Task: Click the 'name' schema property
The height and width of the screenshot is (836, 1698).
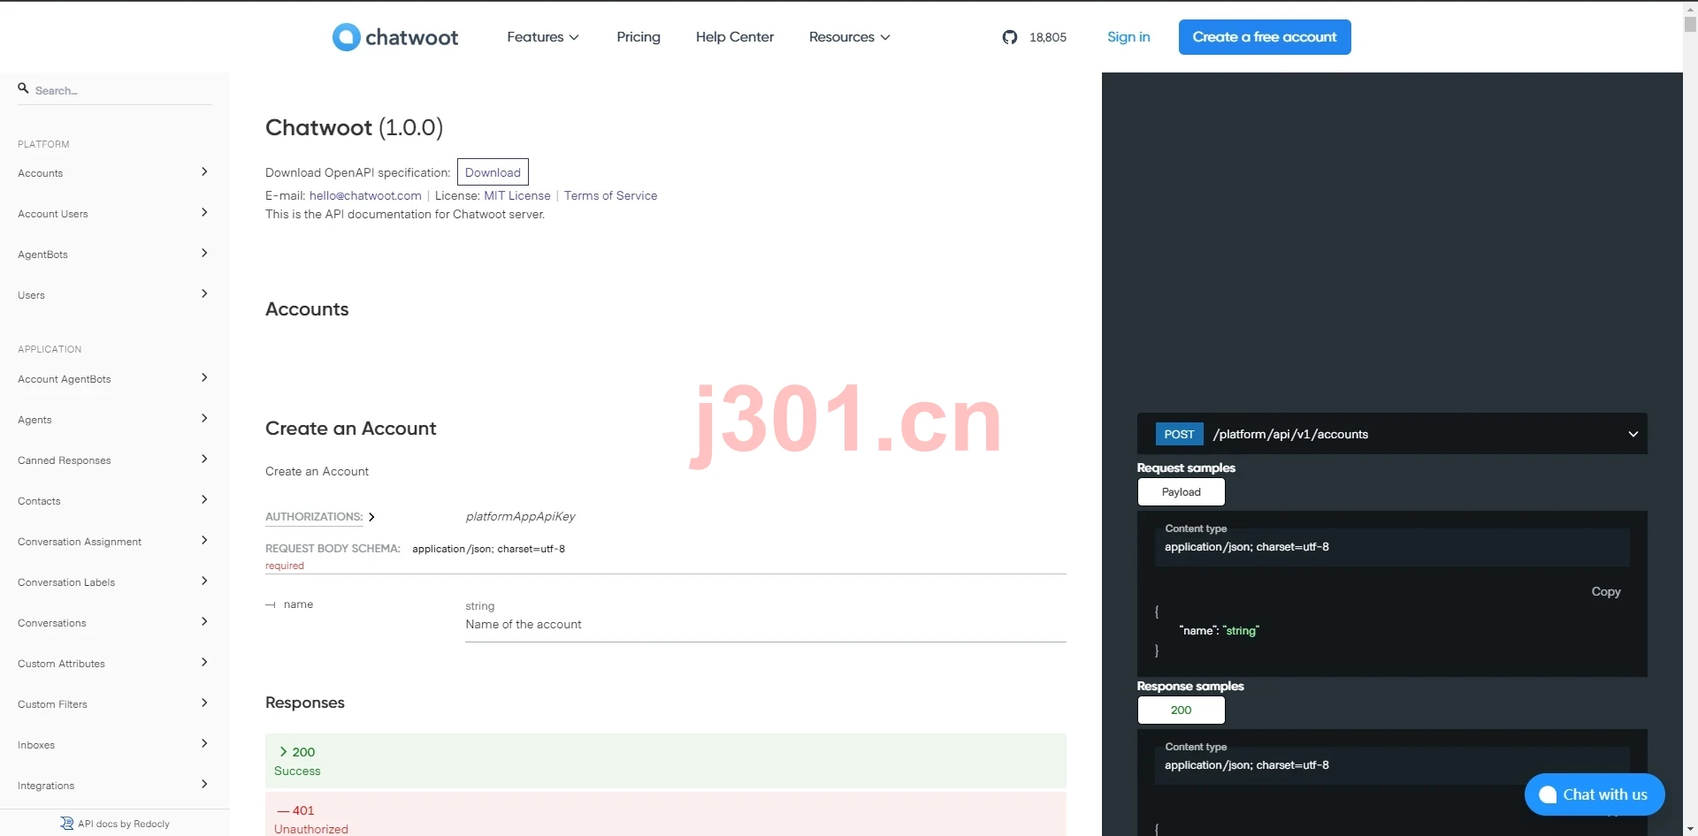Action: (x=298, y=604)
